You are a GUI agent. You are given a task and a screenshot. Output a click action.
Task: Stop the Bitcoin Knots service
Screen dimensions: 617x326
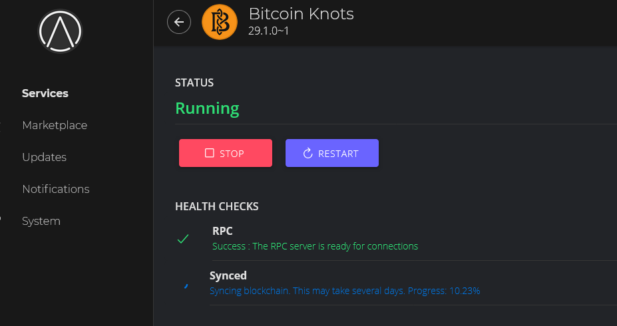point(226,153)
